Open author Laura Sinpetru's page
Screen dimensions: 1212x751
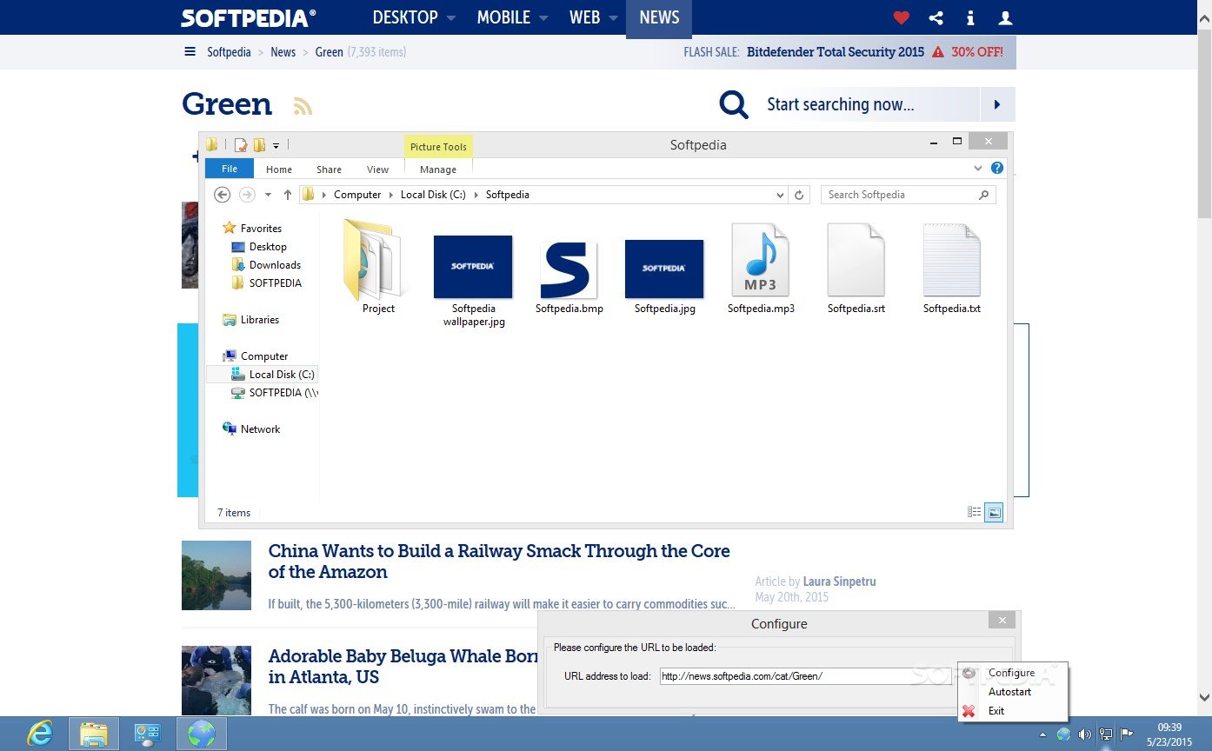[x=840, y=582]
